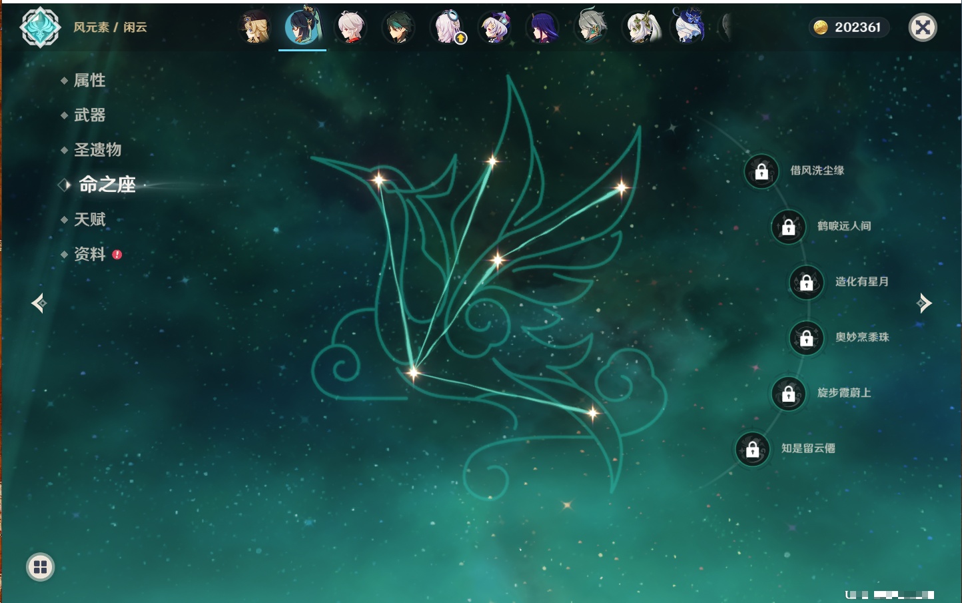Go to the next character with right arrow
This screenshot has width=962, height=603.
click(x=924, y=303)
